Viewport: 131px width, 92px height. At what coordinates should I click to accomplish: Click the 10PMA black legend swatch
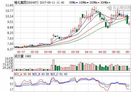click(x=88, y=3)
